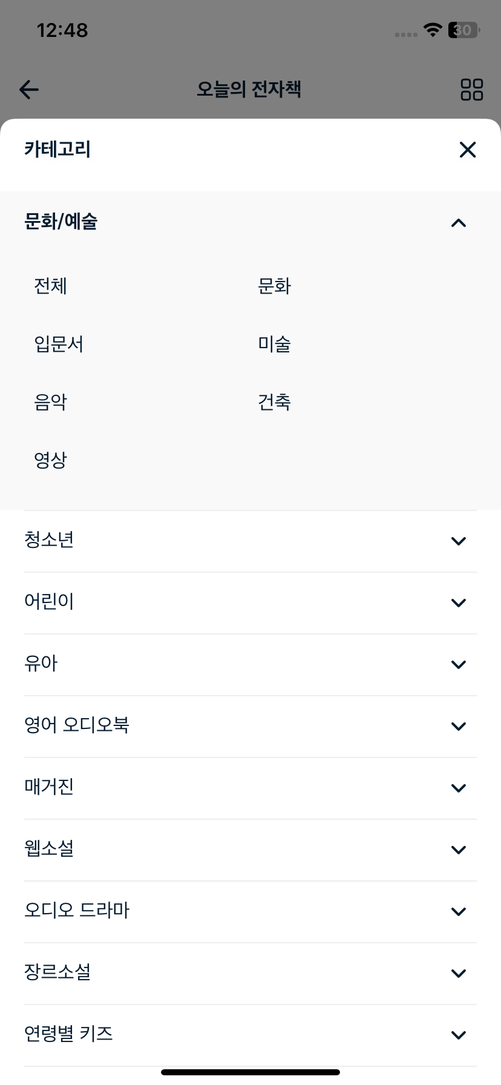Expand the 유아 category arrow
This screenshot has width=501, height=1085.
click(x=459, y=665)
